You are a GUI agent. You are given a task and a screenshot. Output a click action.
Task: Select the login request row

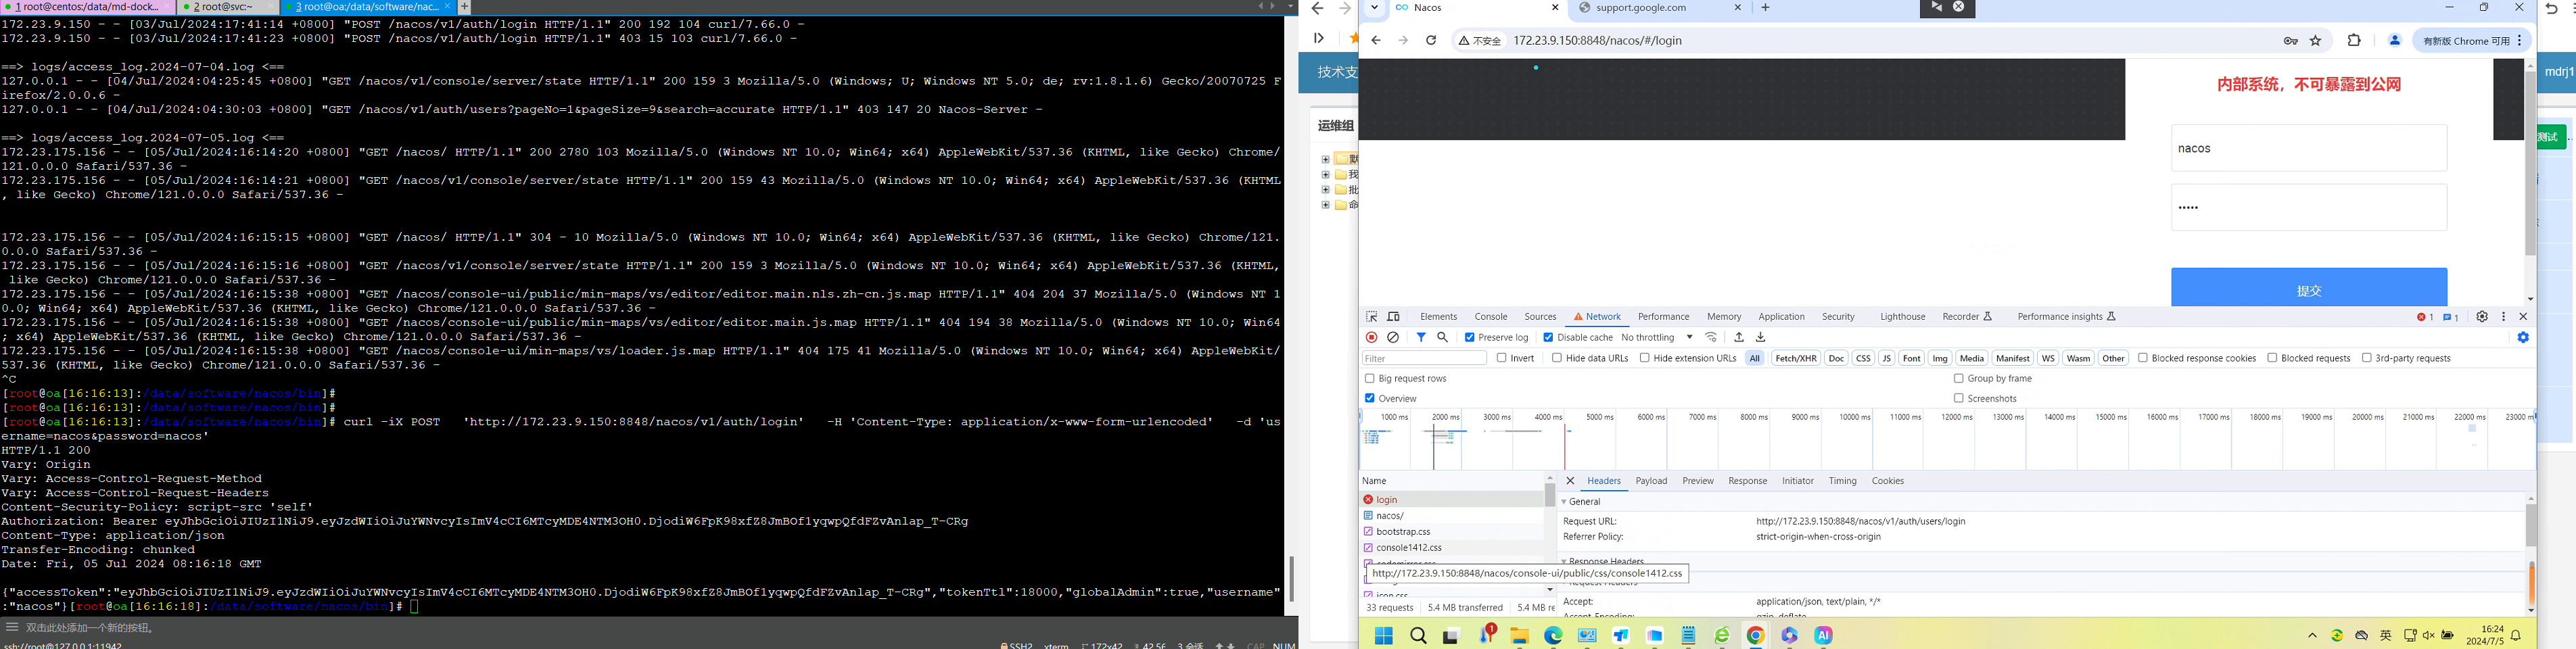pos(1452,500)
